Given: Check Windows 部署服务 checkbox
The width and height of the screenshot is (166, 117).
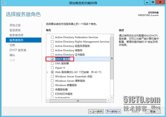Looking at the screenshot, I should 52,85.
